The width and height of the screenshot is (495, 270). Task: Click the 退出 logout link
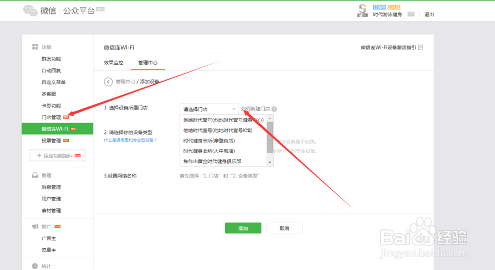pyautogui.click(x=429, y=14)
